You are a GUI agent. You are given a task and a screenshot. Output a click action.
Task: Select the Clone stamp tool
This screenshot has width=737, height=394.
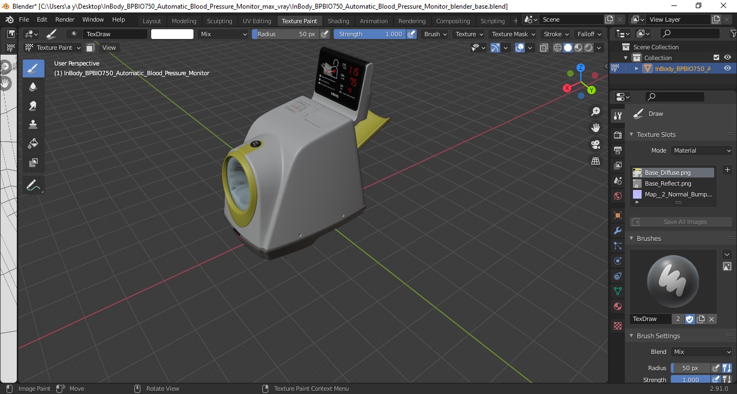pyautogui.click(x=34, y=124)
